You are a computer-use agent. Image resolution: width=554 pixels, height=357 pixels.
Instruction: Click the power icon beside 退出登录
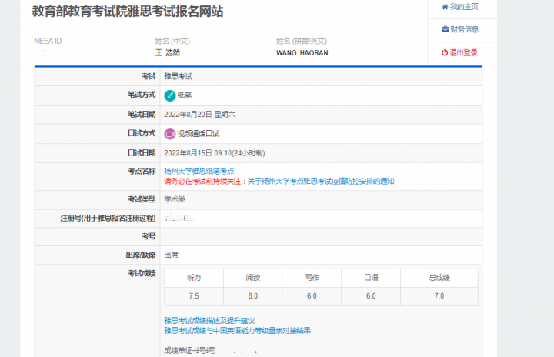(x=445, y=53)
